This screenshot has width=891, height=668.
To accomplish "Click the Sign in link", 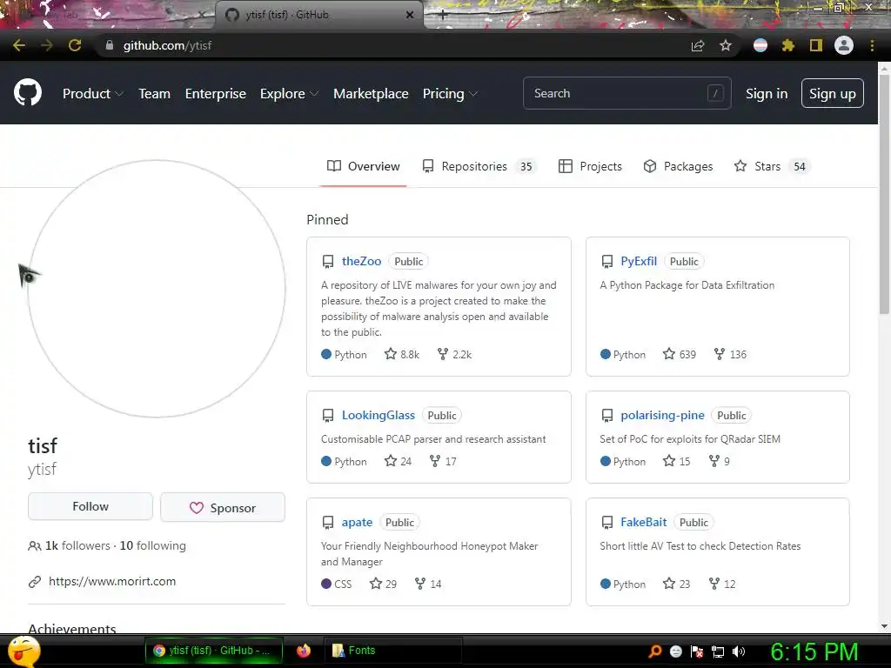I will coord(767,94).
